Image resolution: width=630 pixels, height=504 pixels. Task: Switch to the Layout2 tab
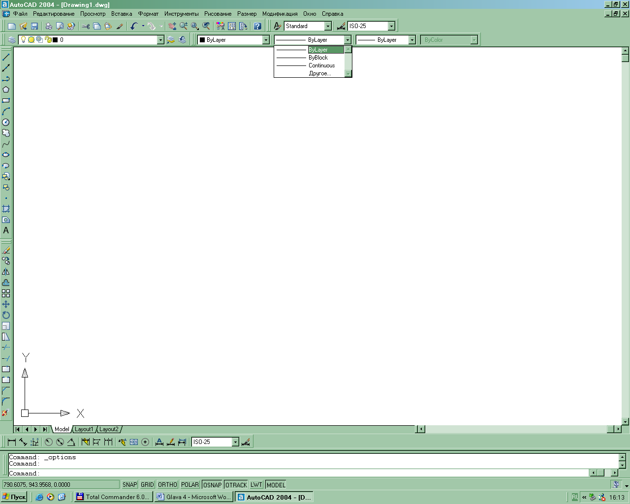click(x=109, y=429)
